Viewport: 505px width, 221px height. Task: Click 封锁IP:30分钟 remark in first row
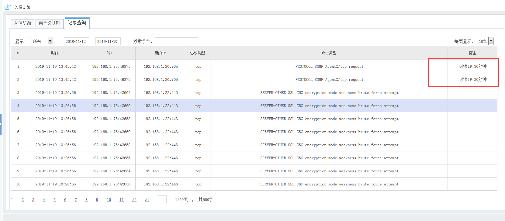[x=472, y=66]
